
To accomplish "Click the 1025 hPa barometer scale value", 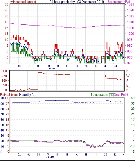I will tap(130, 5).
